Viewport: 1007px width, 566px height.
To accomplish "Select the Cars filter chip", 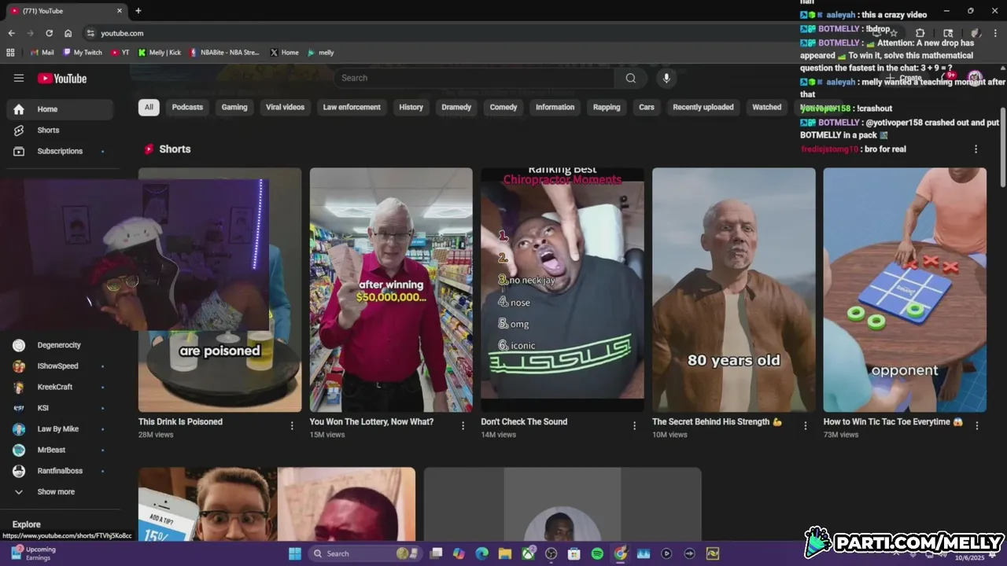I will click(647, 107).
